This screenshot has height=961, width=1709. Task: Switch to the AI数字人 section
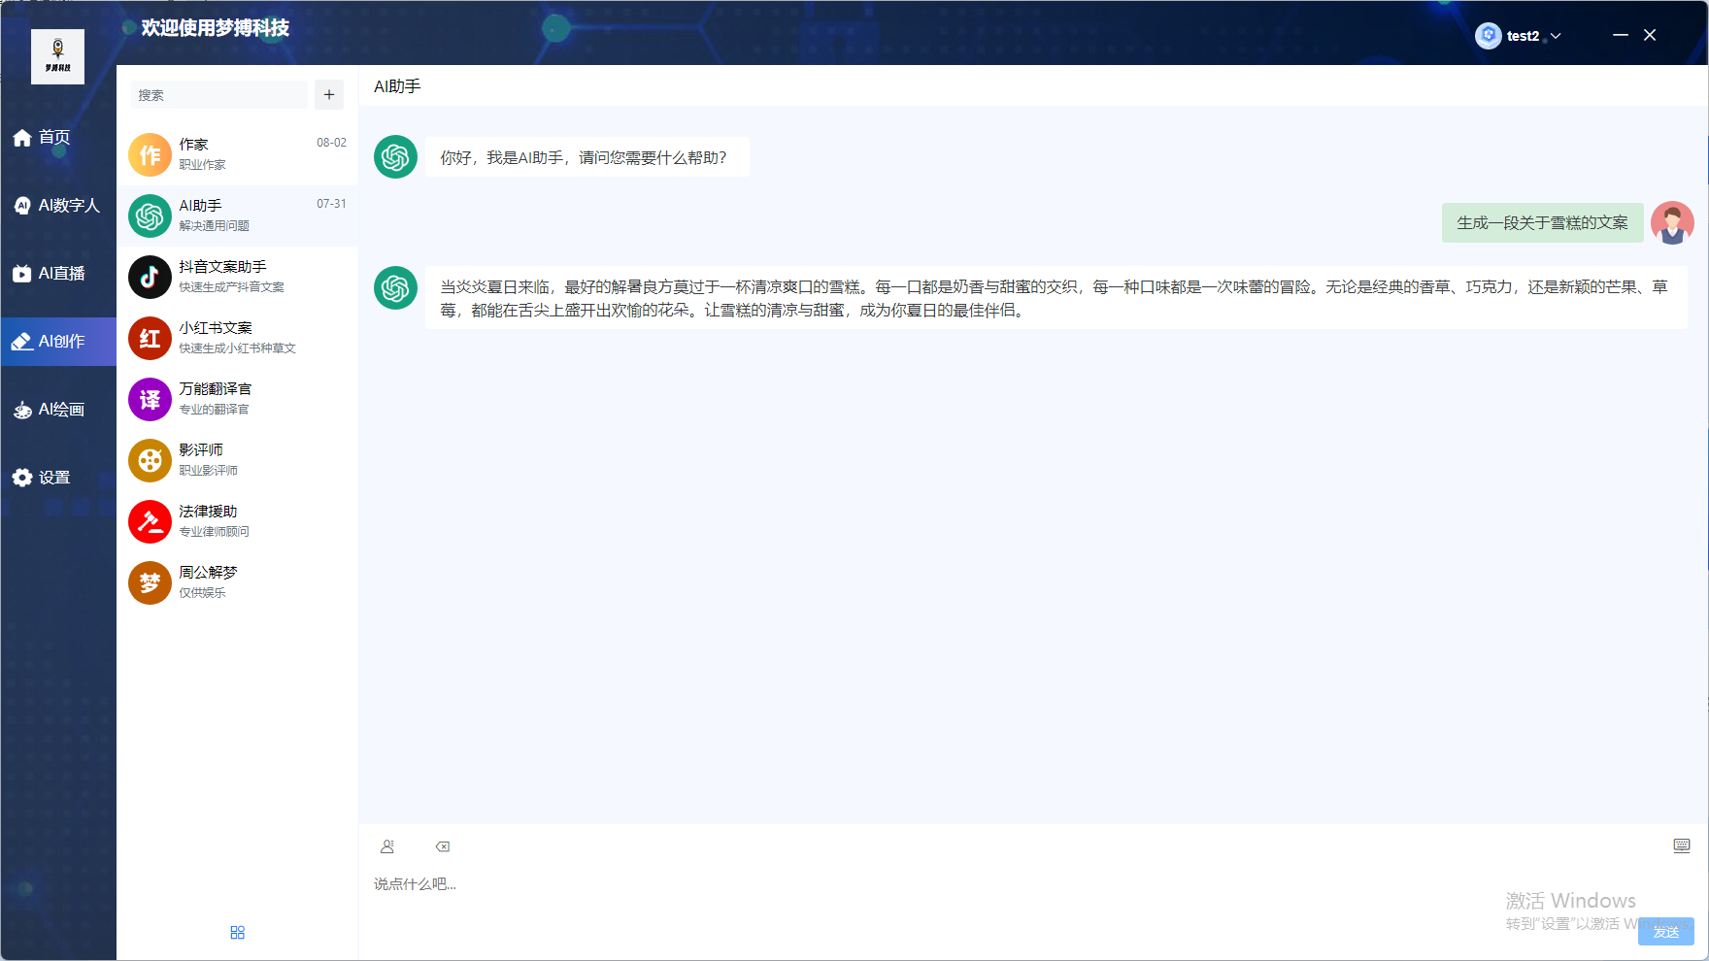pyautogui.click(x=56, y=206)
